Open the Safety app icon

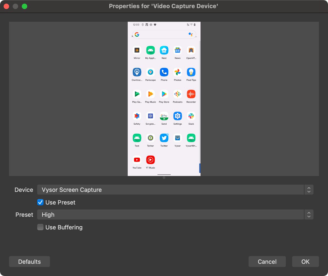coord(137,116)
